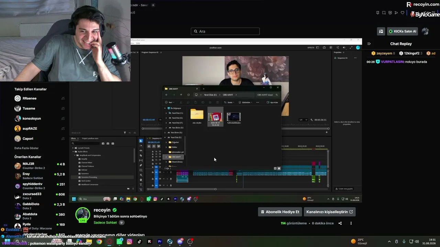Viewport: 440px width, 247px height.
Task: Open the explorer's three-dot more options
Action: pos(257,102)
